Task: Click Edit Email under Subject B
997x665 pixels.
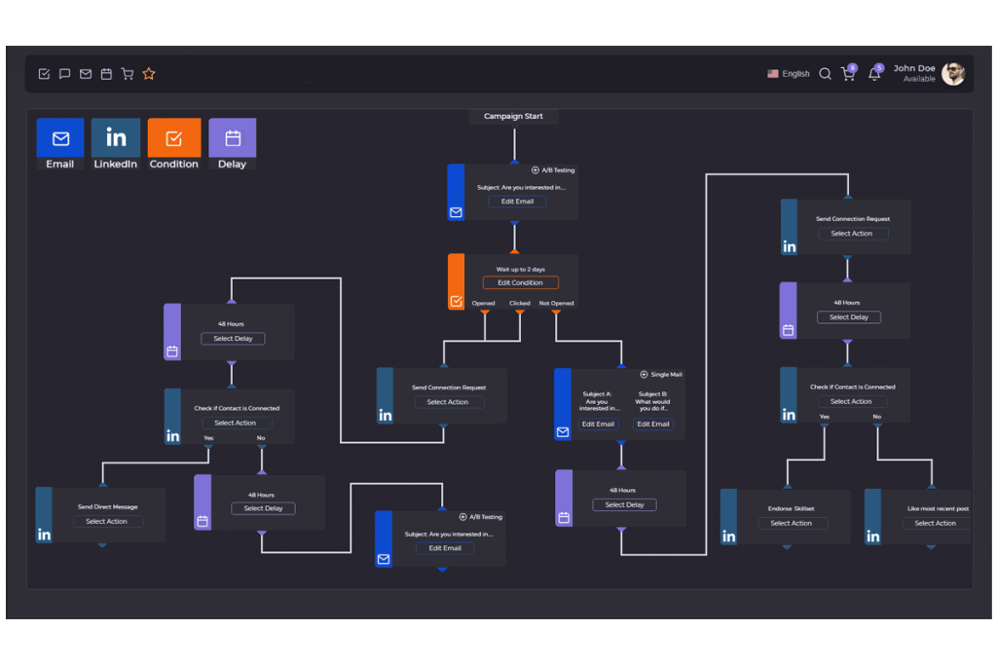Action: (x=652, y=425)
